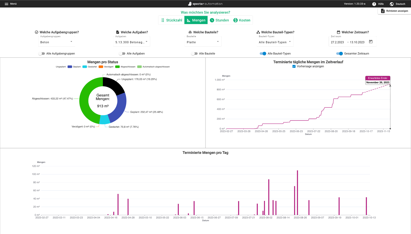Open the calendar icon in the Zeitraum field
411x234 pixels.
tap(371, 42)
